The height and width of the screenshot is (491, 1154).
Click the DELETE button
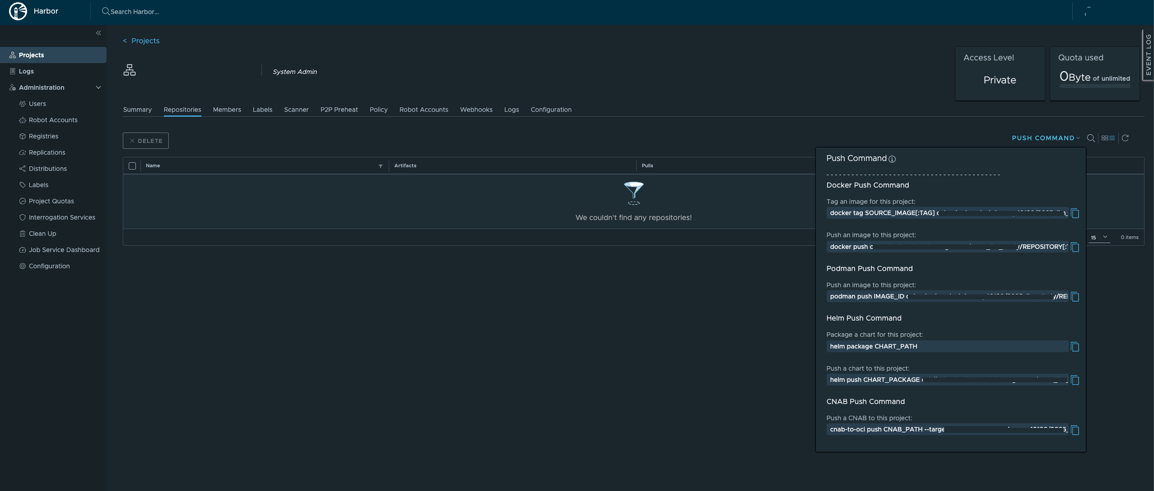click(x=146, y=141)
